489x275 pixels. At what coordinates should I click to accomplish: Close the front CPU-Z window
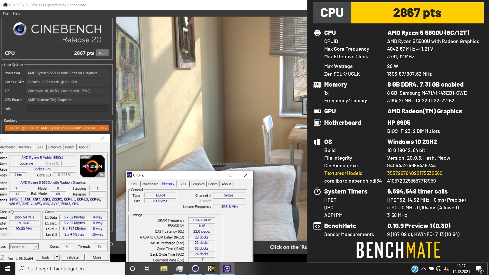click(246, 175)
